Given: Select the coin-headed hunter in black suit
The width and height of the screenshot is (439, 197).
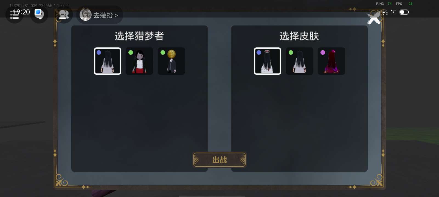Looking at the screenshot, I should [171, 61].
